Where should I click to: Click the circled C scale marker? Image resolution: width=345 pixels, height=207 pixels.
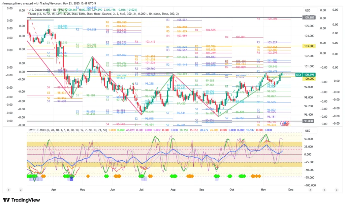pos(336,190)
